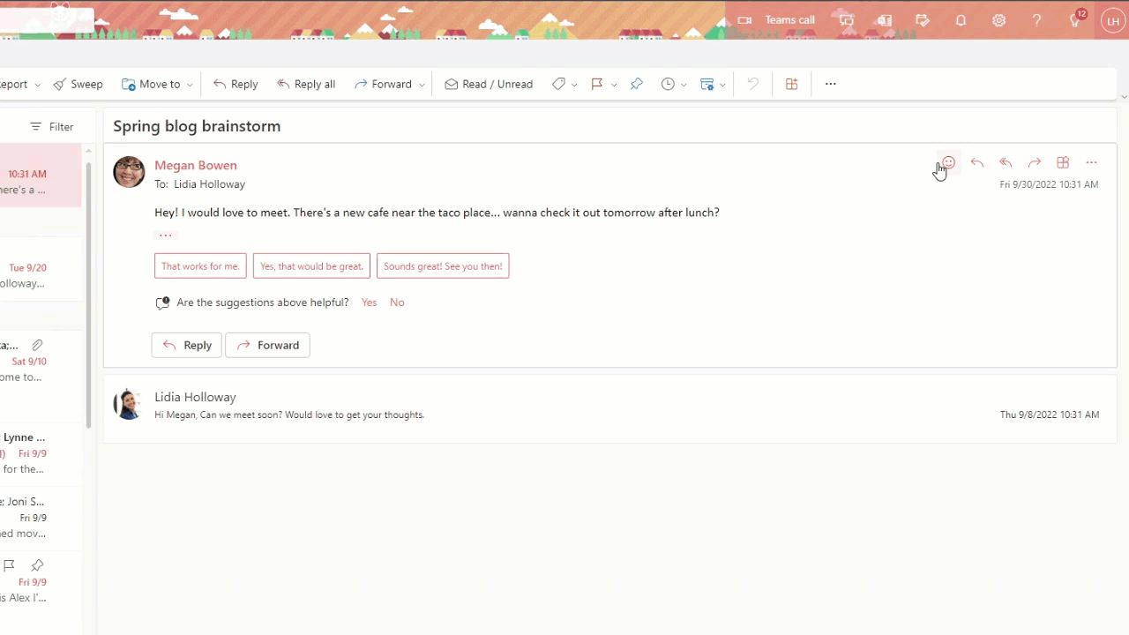
Task: Toggle the Flag icon in toolbar
Action: click(x=597, y=84)
